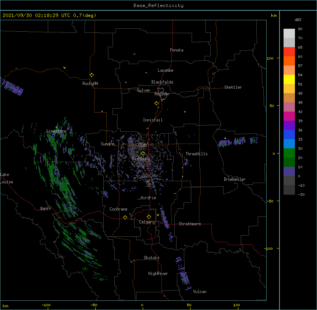Click the Ponoka city label
317x310 pixels.
coord(177,50)
